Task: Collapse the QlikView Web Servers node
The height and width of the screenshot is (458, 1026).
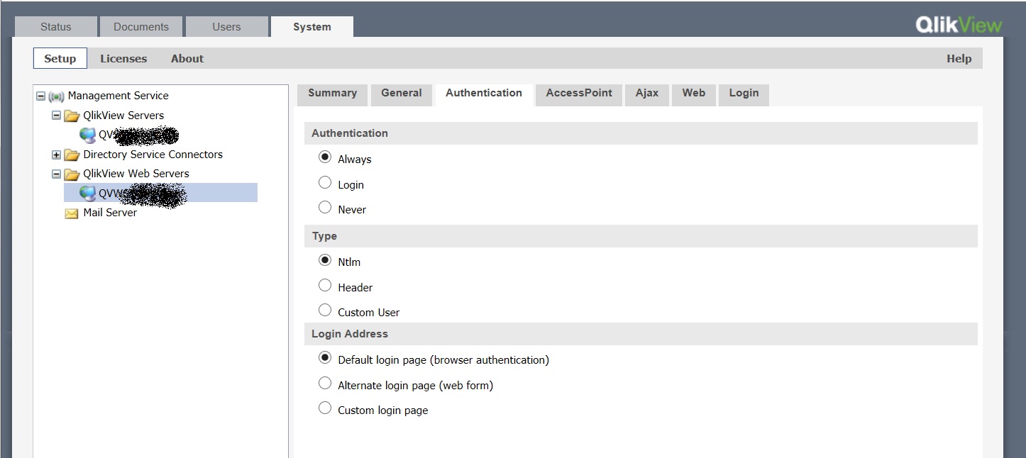Action: [57, 174]
